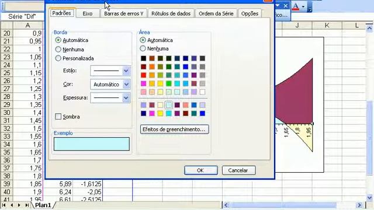Image resolution: width=374 pixels, height=210 pixels.
Task: Jump to last sheet navigation arrow
Action: pos(27,205)
